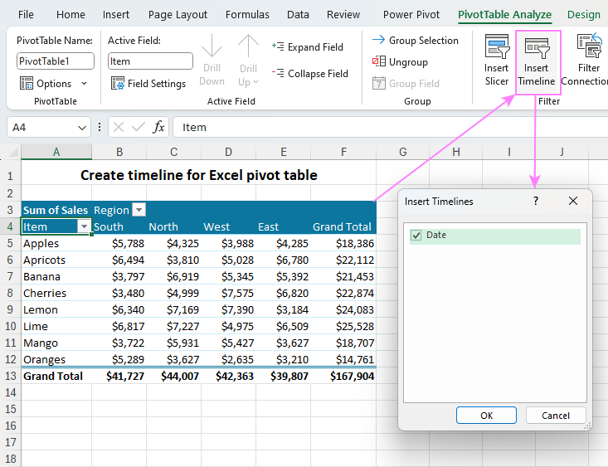608x467 pixels.
Task: Click the fx insert function icon
Action: pos(158,127)
